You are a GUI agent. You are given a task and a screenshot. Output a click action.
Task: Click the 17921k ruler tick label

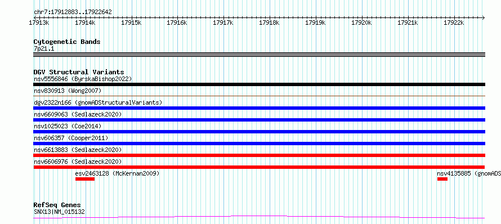coord(408,23)
